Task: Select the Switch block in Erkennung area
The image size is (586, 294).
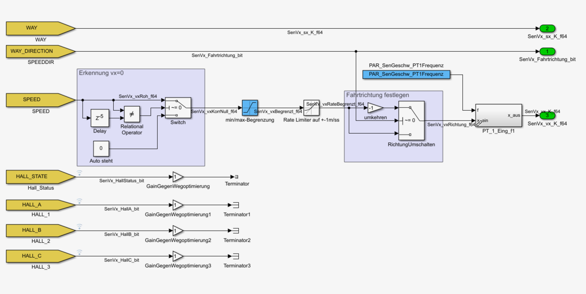Action: point(178,107)
